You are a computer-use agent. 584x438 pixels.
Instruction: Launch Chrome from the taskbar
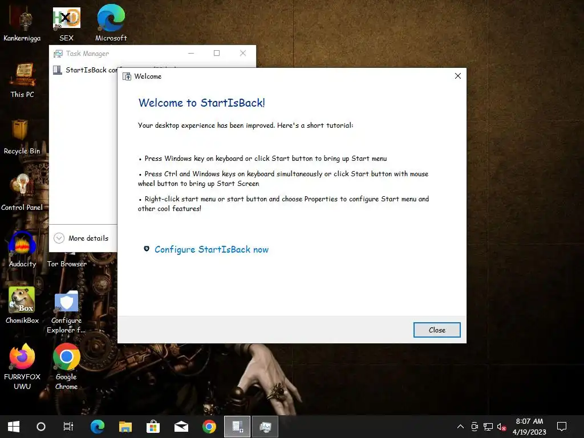[209, 427]
